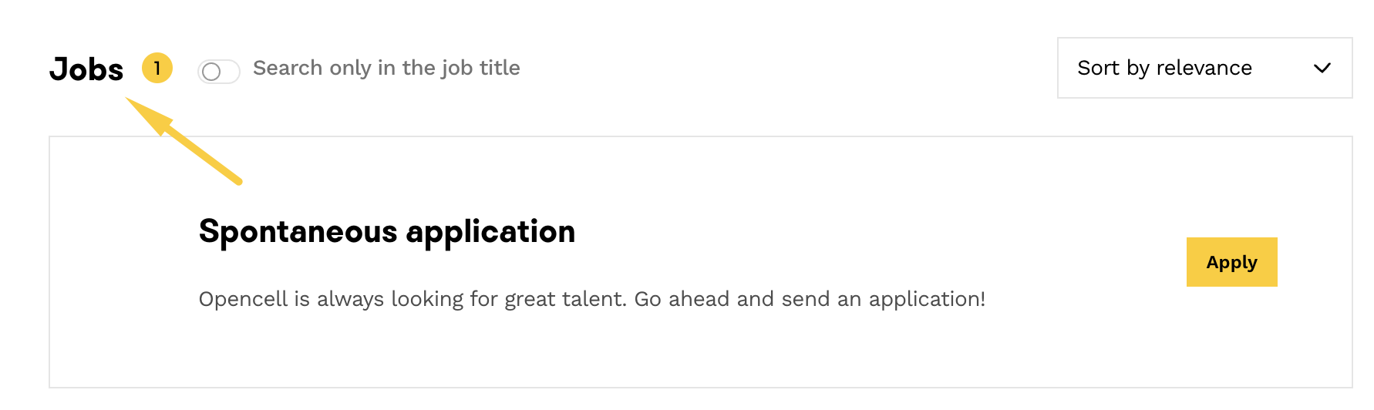Click the toggle's circular knob
The height and width of the screenshot is (410, 1374).
pos(211,72)
